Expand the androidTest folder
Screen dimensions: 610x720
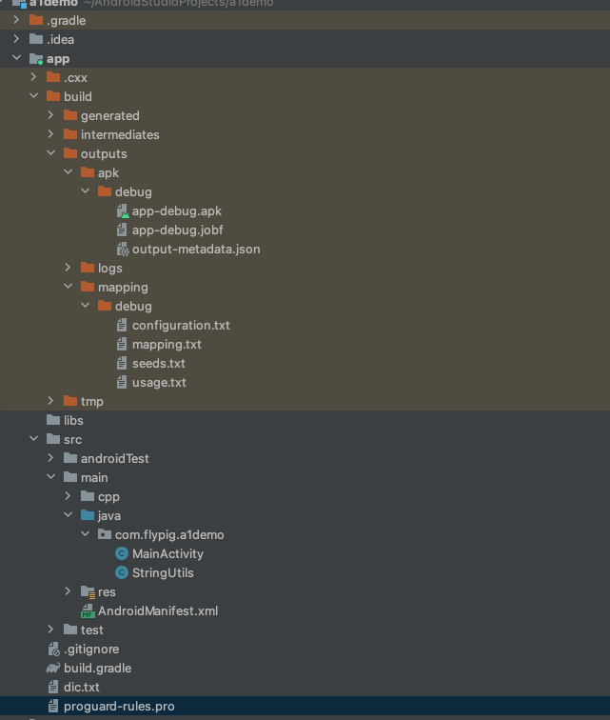(x=50, y=459)
